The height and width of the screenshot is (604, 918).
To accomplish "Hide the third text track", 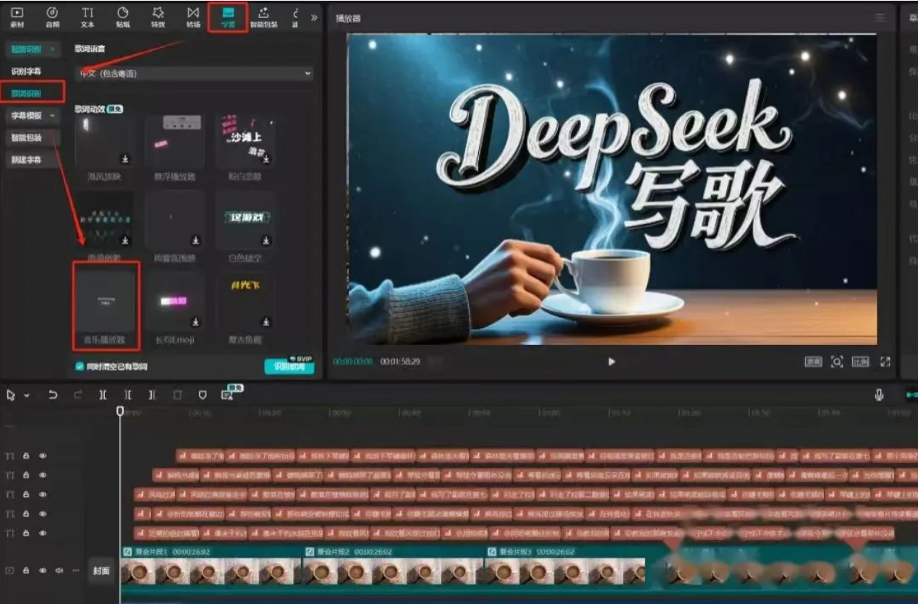I will [x=43, y=495].
